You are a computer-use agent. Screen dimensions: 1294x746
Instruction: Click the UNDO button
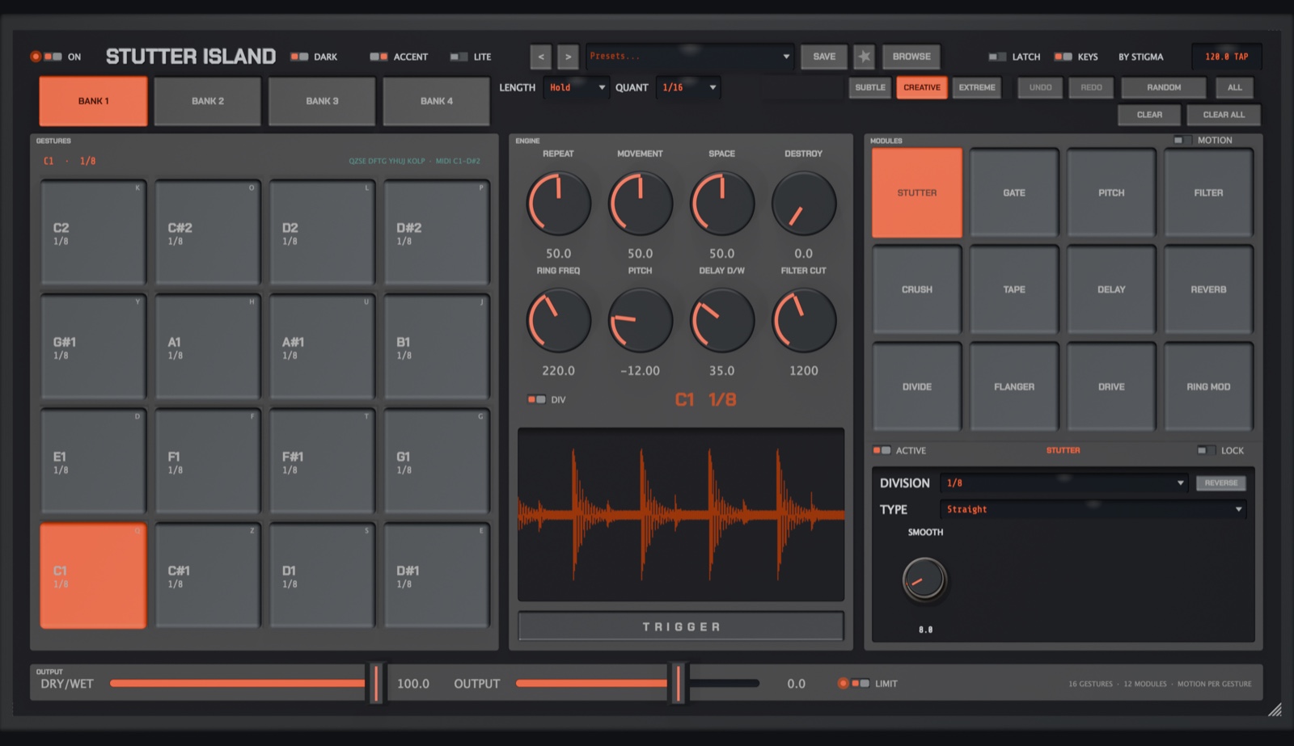click(1040, 87)
